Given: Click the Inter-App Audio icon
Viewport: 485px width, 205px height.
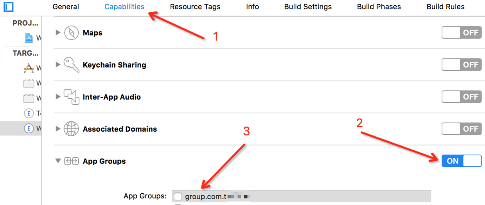Looking at the screenshot, I should coord(72,97).
